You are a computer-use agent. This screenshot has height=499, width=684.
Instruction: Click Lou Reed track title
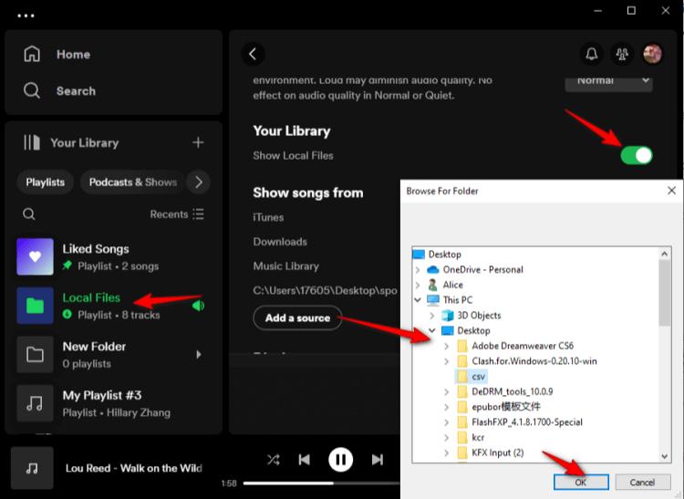click(x=133, y=468)
